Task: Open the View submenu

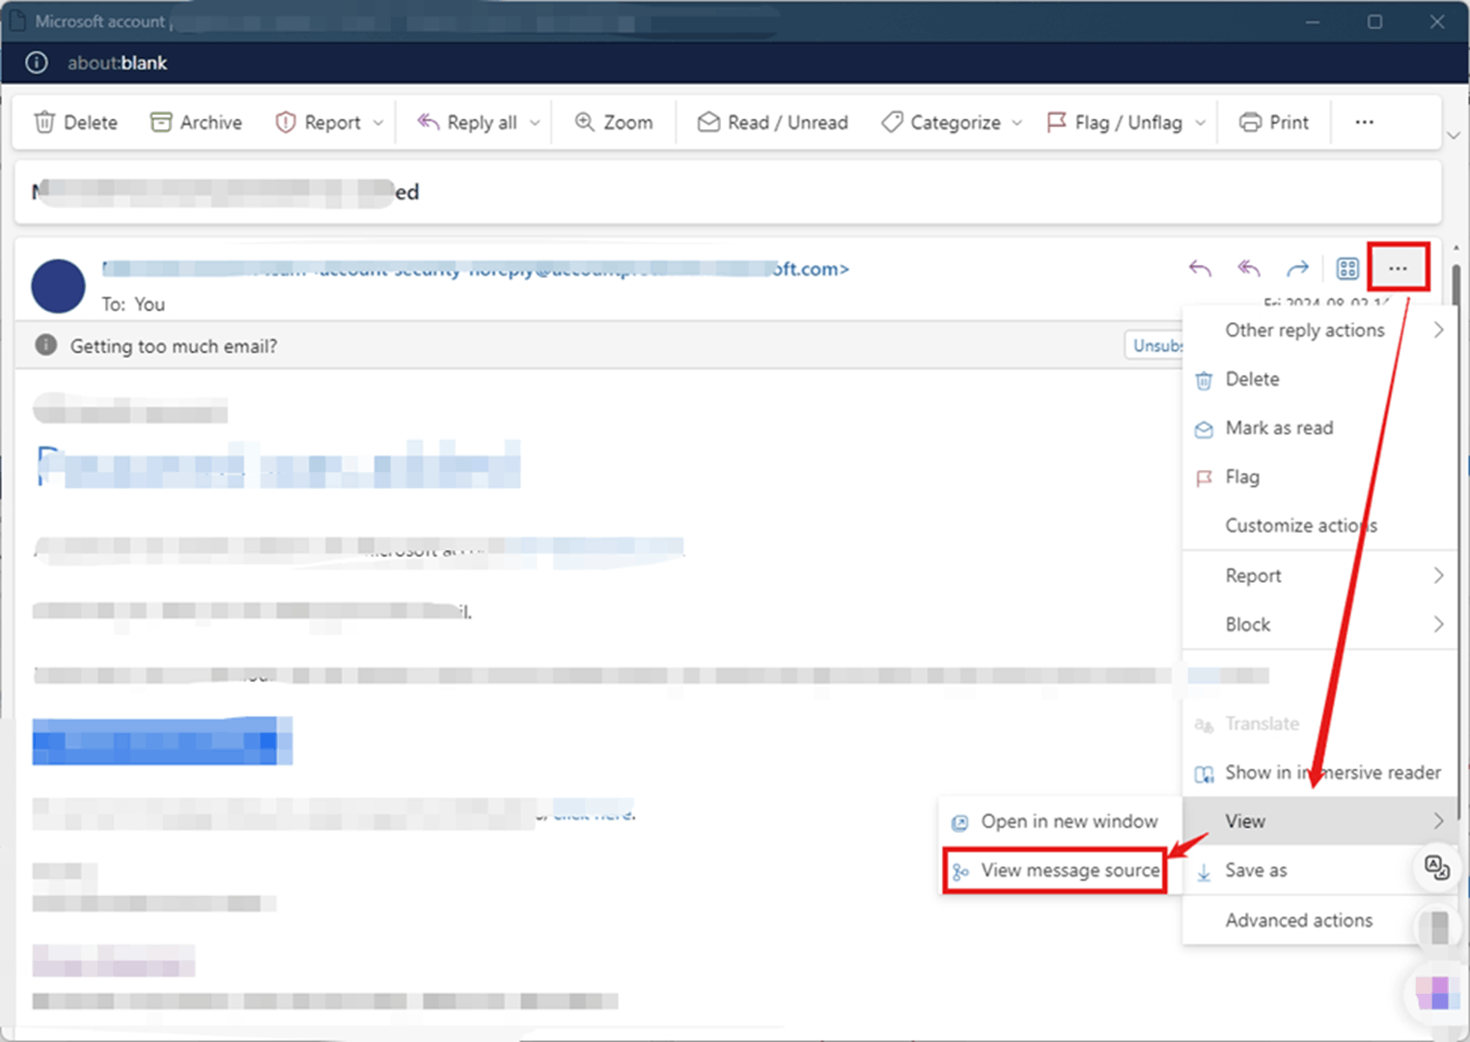Action: tap(1319, 821)
